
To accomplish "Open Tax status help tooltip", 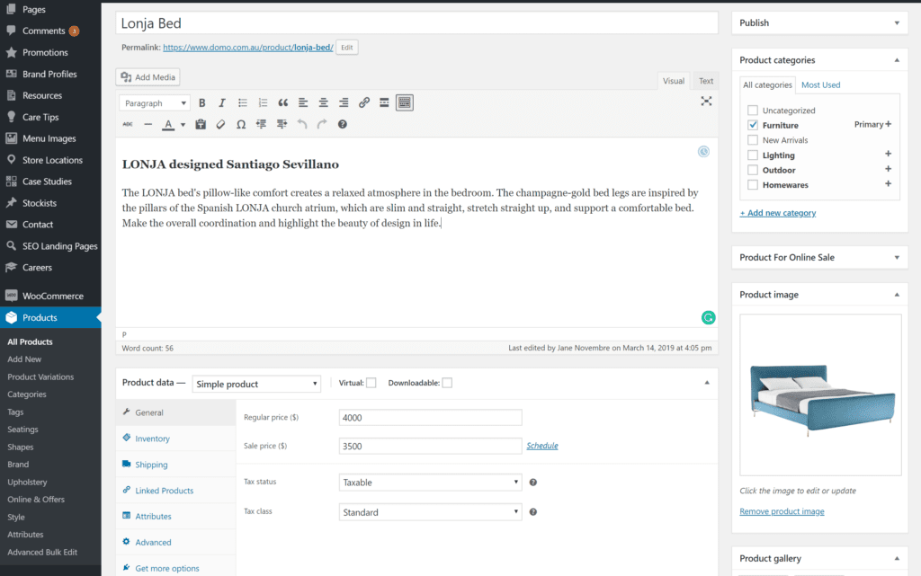I will (532, 483).
